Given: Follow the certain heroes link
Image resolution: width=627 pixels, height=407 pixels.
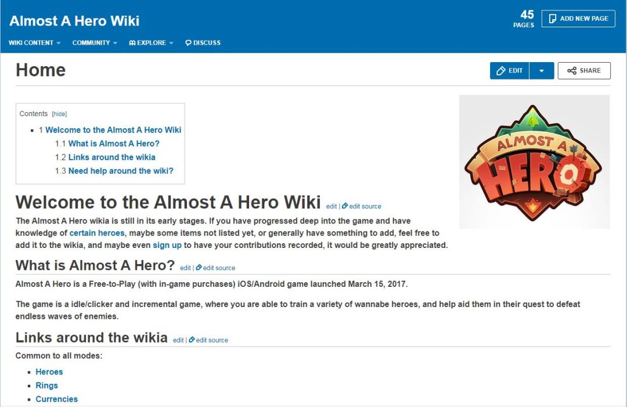Looking at the screenshot, I should [x=97, y=233].
